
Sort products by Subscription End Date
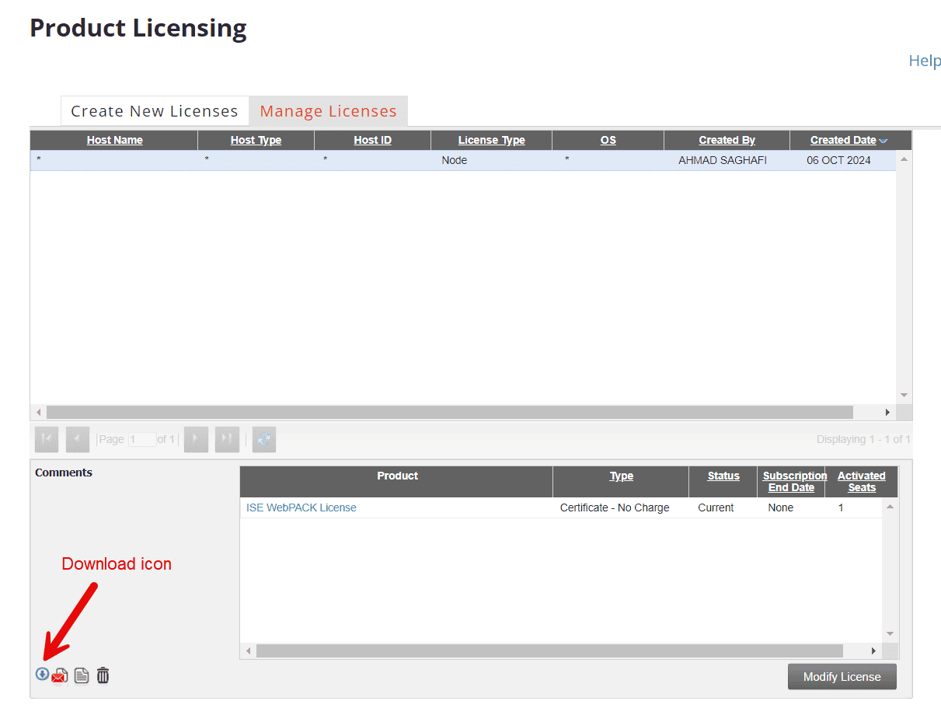click(x=794, y=481)
